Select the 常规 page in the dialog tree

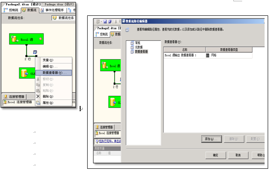(x=135, y=43)
